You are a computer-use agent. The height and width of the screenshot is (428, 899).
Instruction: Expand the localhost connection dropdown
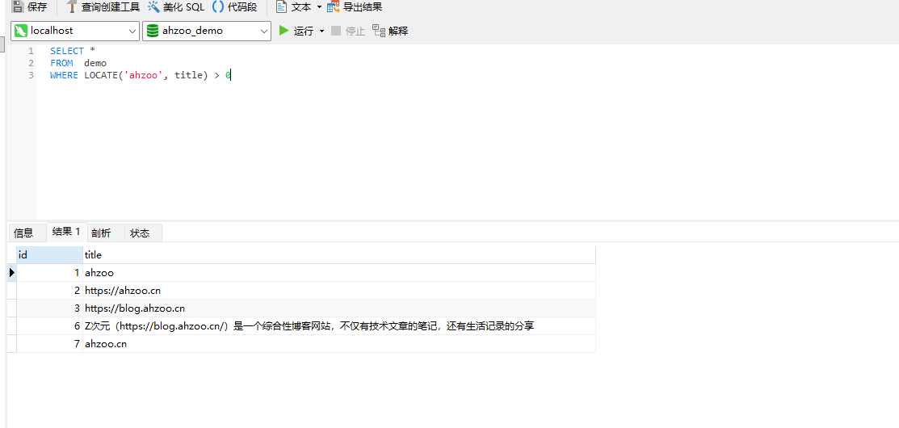click(x=132, y=31)
